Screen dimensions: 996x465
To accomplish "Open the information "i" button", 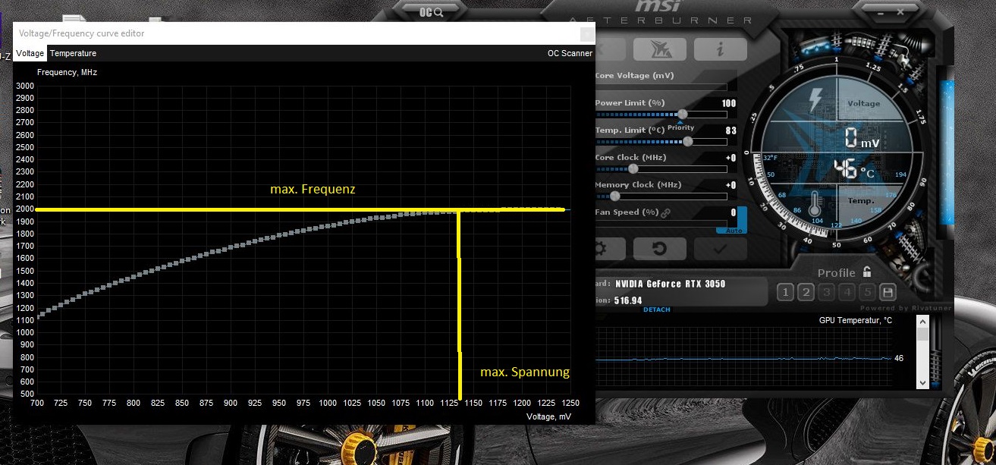I will 720,50.
